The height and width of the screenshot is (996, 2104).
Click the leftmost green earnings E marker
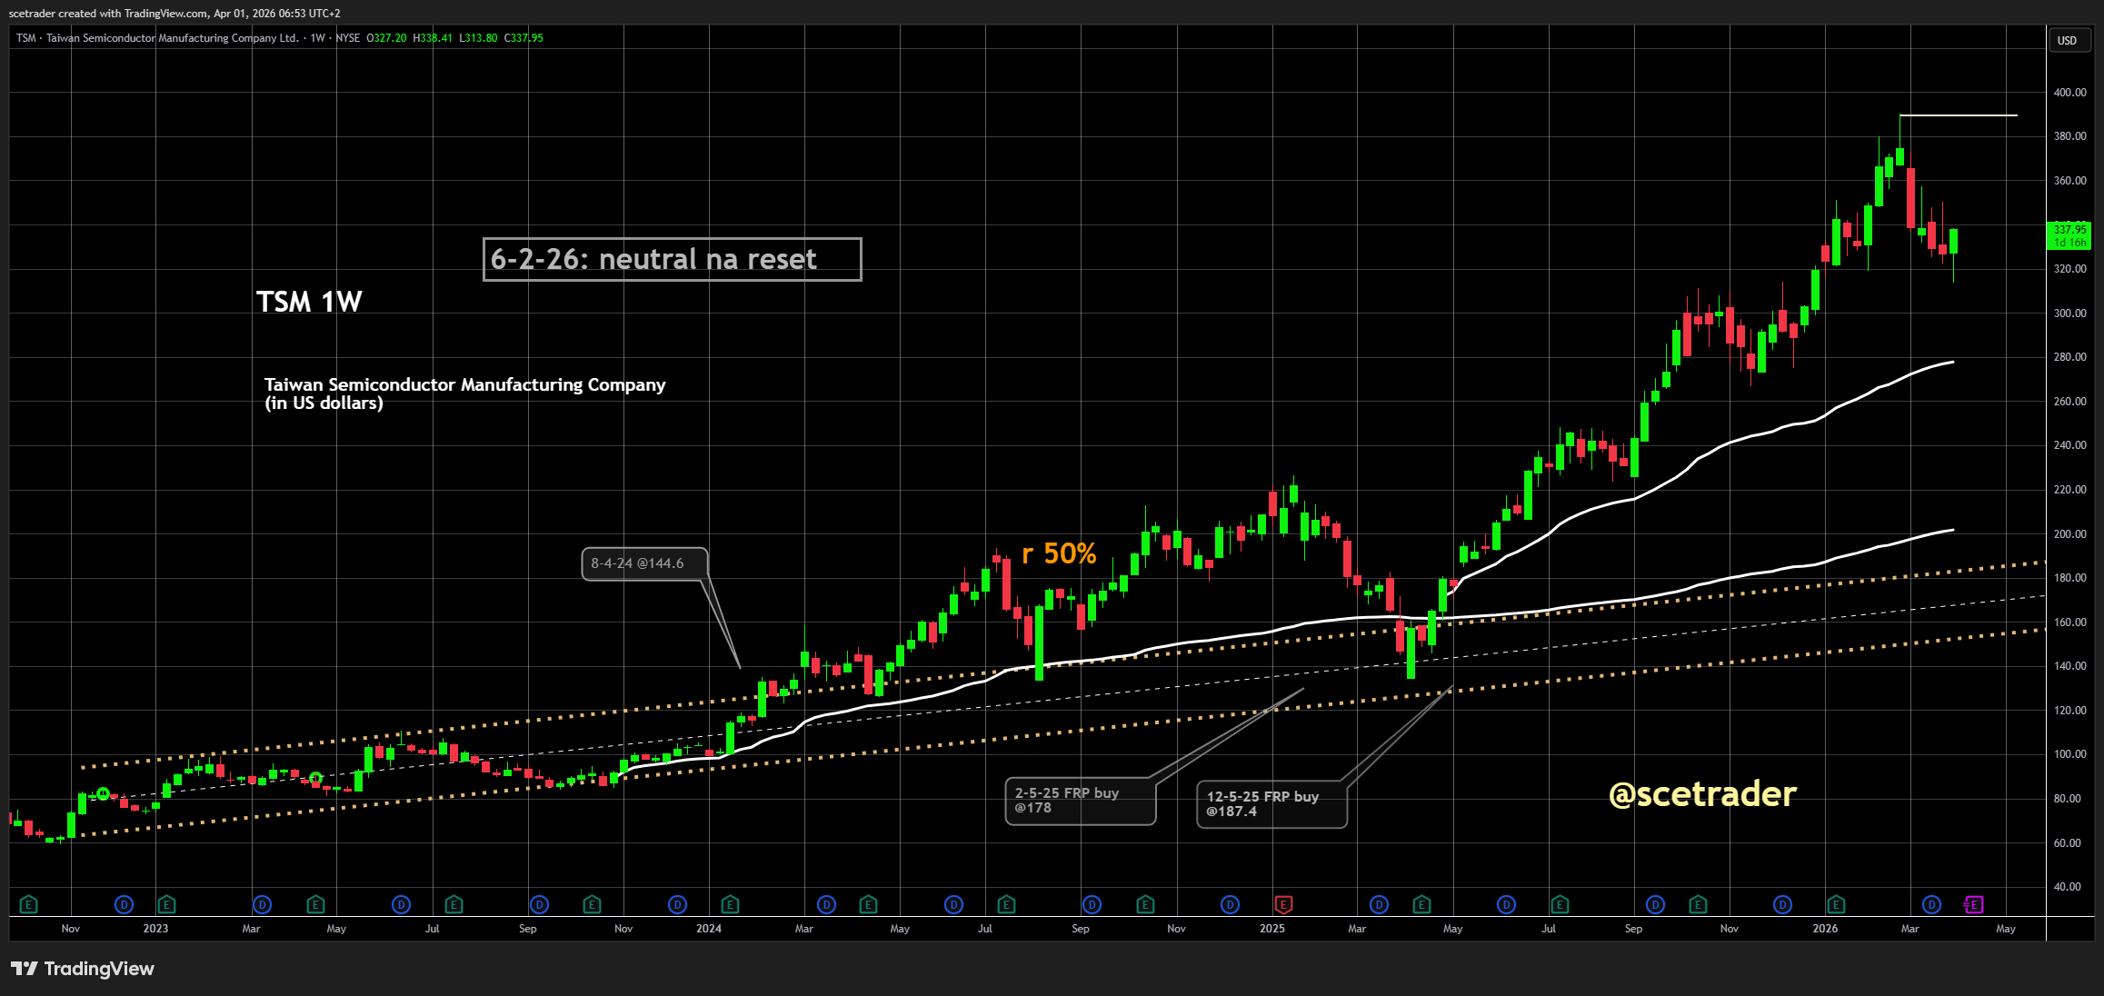pyautogui.click(x=28, y=904)
